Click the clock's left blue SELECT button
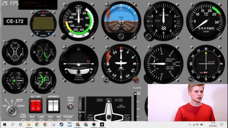The width and height of the screenshot is (228, 128). point(37,33)
